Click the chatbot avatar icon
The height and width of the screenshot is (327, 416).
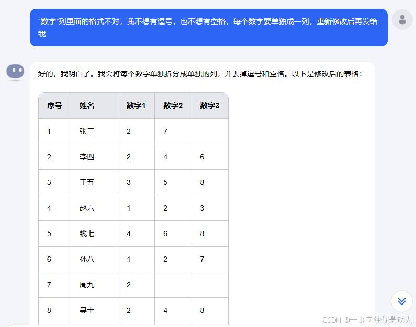tap(15, 72)
